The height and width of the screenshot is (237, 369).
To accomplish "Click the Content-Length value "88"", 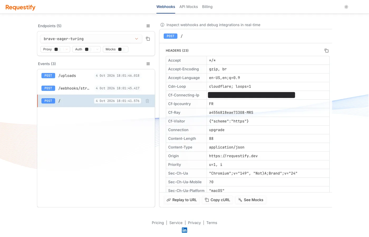I will tap(211, 139).
